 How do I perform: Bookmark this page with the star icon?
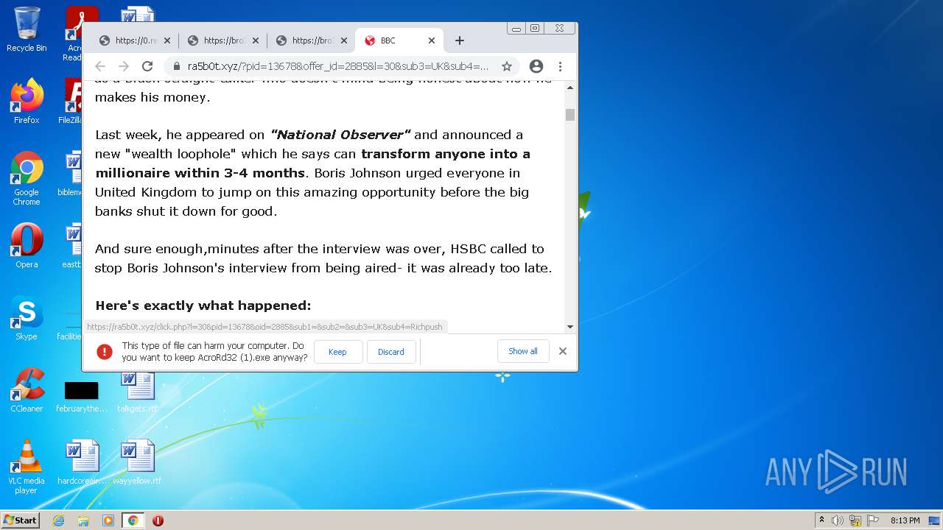click(x=507, y=66)
